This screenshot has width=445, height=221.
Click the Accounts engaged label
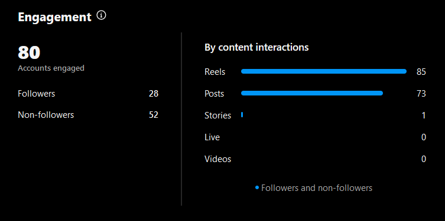(51, 68)
